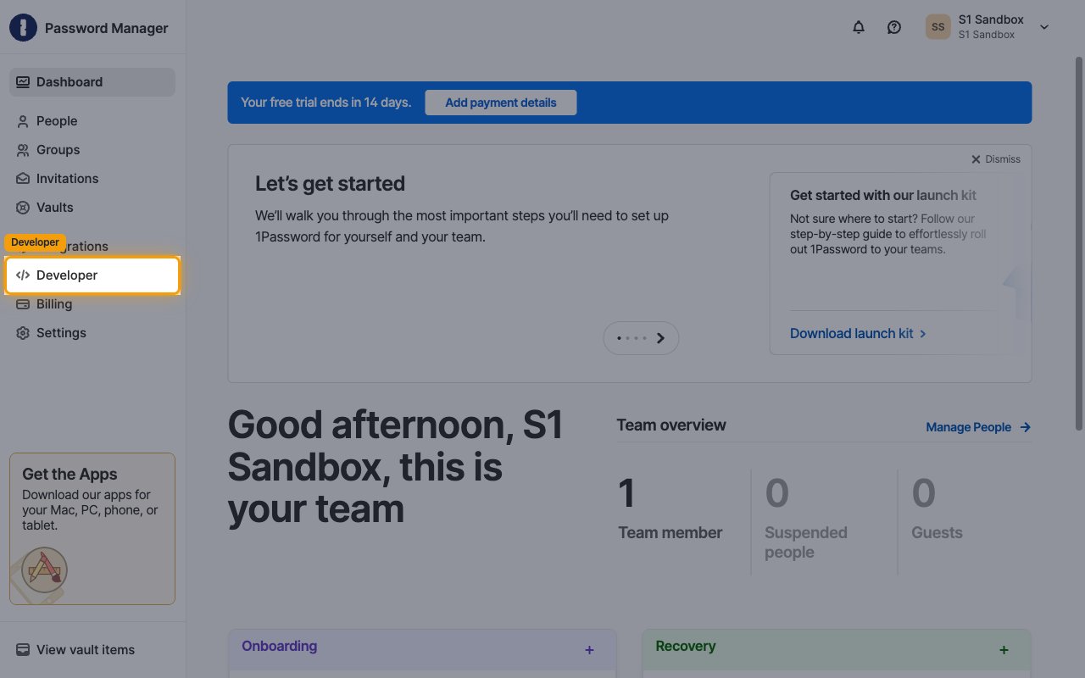Open the Invitations sidebar item

(x=92, y=179)
